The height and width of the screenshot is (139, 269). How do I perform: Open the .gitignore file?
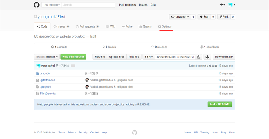pos(46,87)
